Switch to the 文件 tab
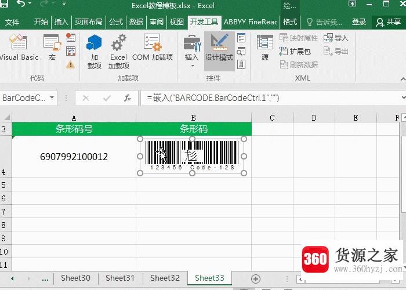The height and width of the screenshot is (290, 406). pos(12,22)
